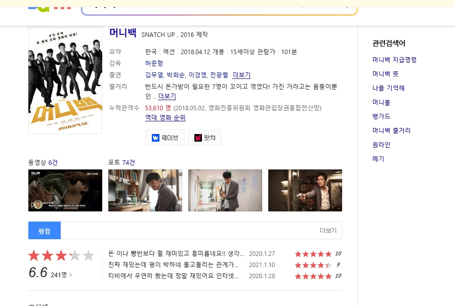Open the 머니백 movie poster image

point(65,80)
